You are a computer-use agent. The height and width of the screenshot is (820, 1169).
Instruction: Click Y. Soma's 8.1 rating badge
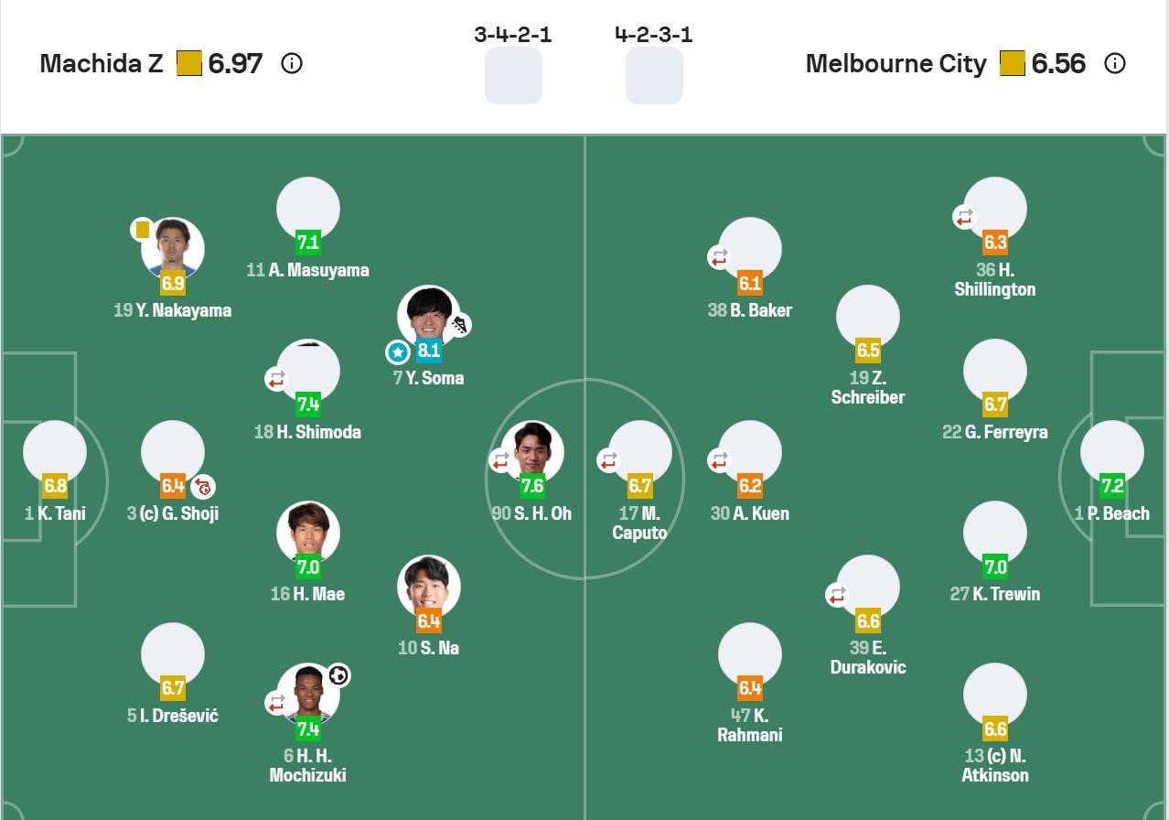428,350
